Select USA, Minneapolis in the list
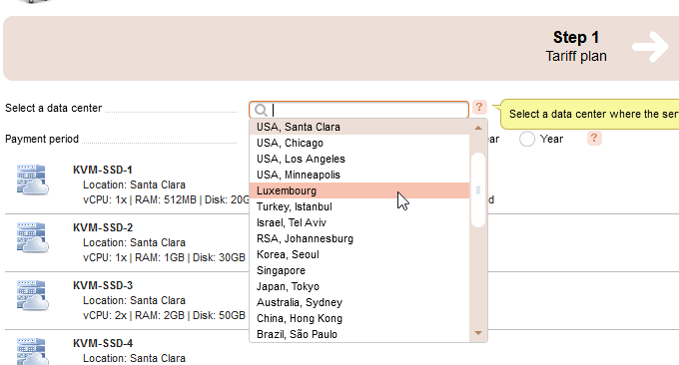 (359, 175)
